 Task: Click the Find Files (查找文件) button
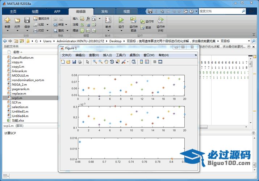(41, 18)
